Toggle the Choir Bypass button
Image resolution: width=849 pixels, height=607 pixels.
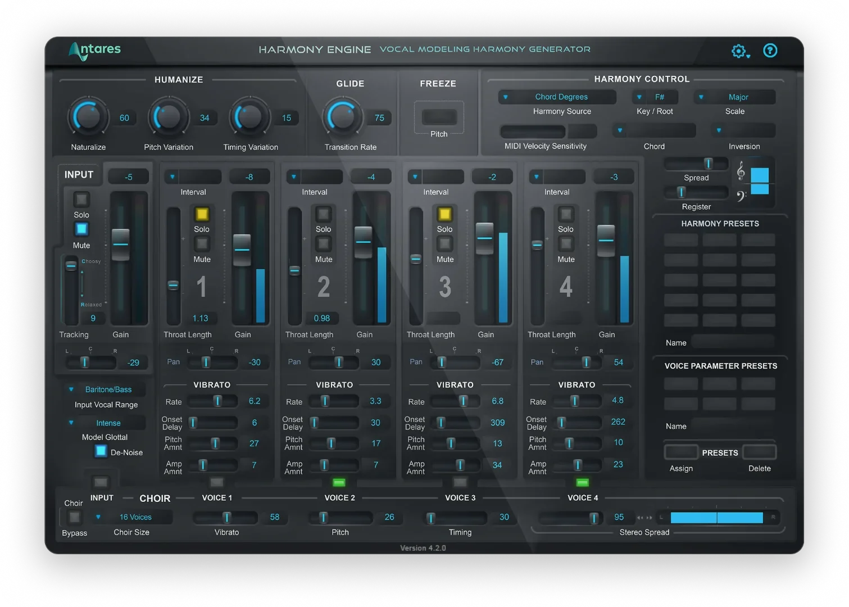74,517
